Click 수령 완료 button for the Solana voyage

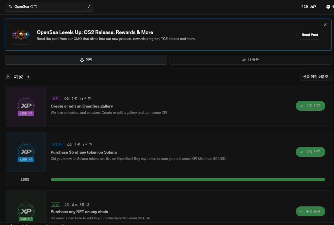(310, 152)
